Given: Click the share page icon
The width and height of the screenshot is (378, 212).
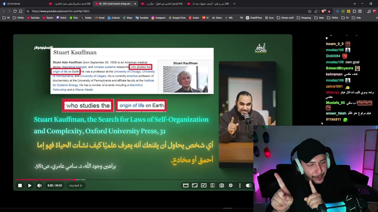Looking at the screenshot, I should point(316,11).
